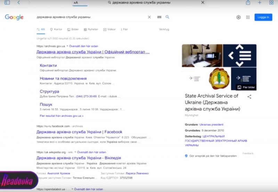
Task: Open the dark blue arrows logo thumbnail
Action: tap(239, 55)
